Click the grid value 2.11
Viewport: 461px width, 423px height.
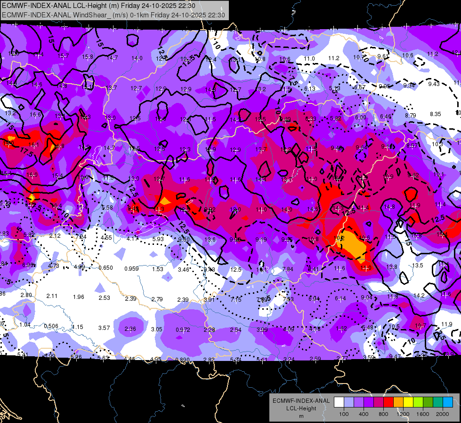[52, 296]
